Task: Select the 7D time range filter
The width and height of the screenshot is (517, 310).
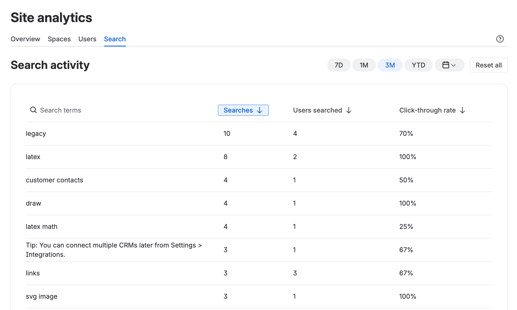Action: pyautogui.click(x=339, y=65)
